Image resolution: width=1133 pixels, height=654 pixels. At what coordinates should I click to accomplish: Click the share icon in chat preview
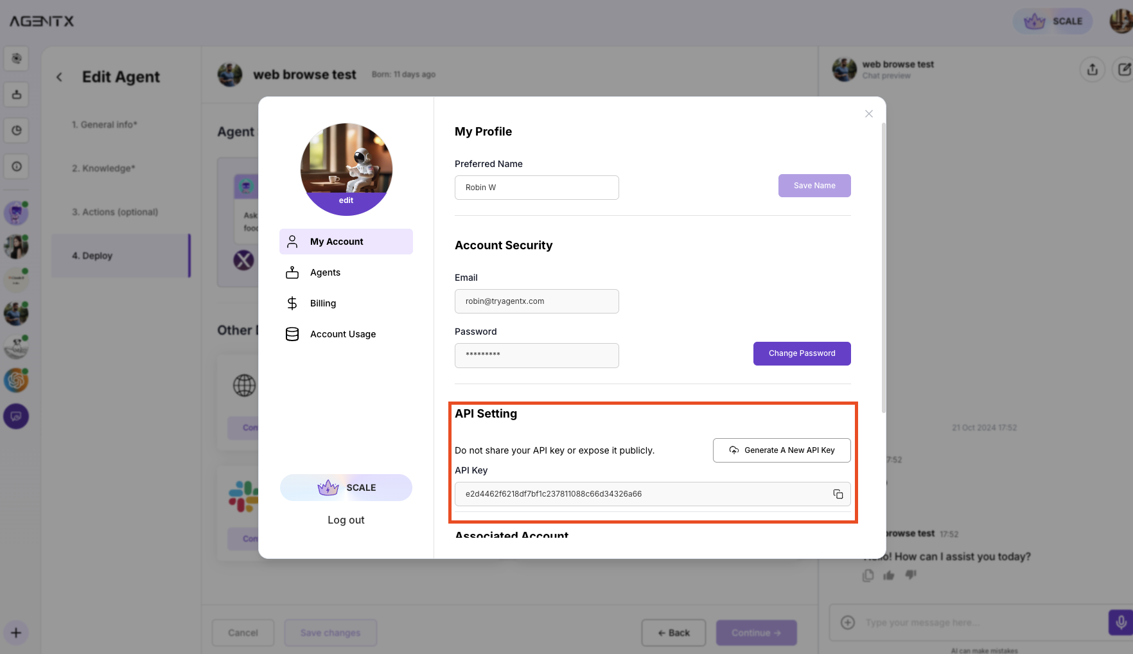pos(1093,69)
